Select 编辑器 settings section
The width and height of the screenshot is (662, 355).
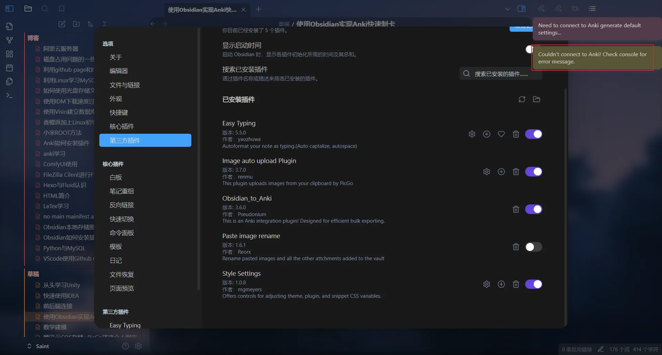(145, 71)
